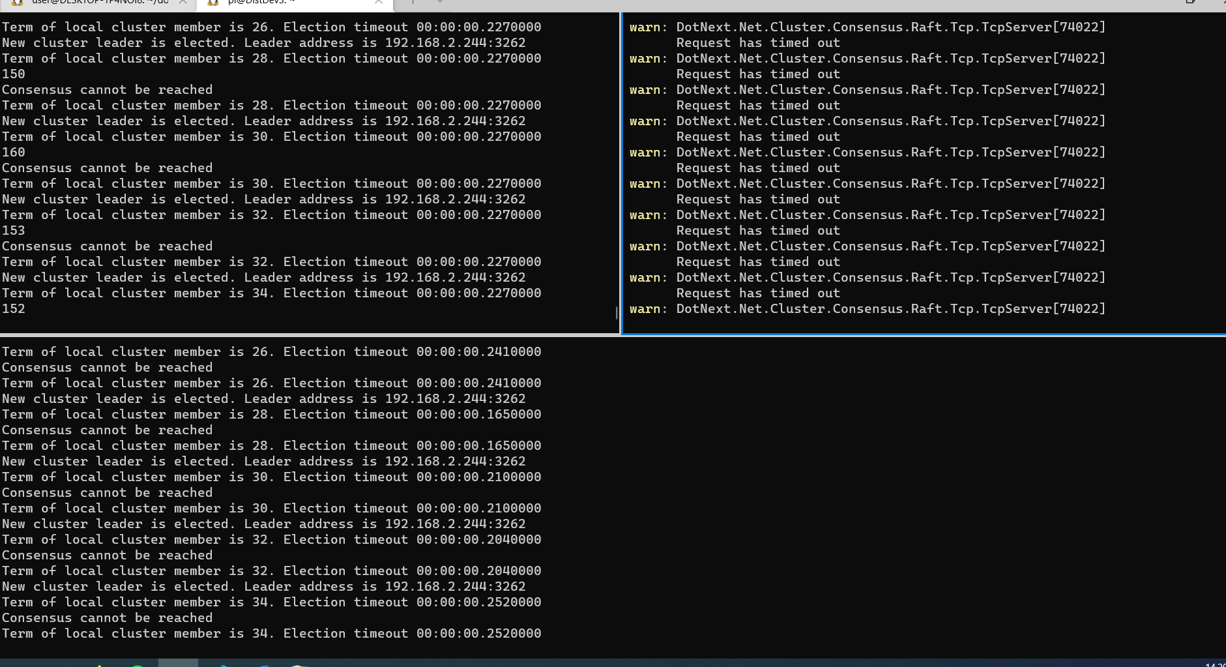Close the user@DESKTOP tab
The height and width of the screenshot is (667, 1226).
coord(183,3)
